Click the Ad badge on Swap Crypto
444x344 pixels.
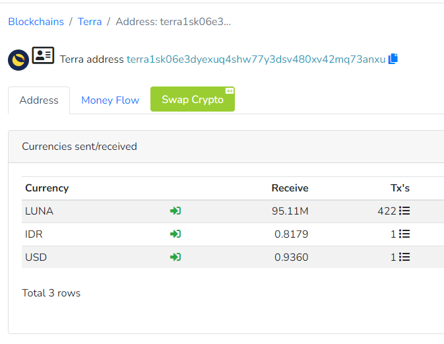[x=230, y=90]
